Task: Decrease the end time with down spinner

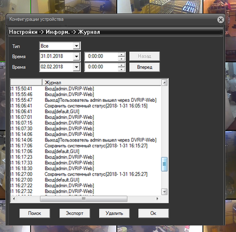Action: (x=122, y=69)
